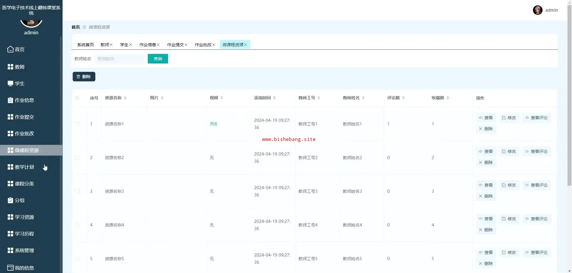Click the 我的信息 card icon

click(10, 268)
